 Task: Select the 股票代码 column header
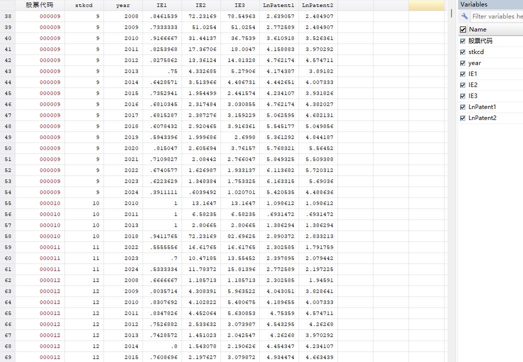pyautogui.click(x=40, y=5)
